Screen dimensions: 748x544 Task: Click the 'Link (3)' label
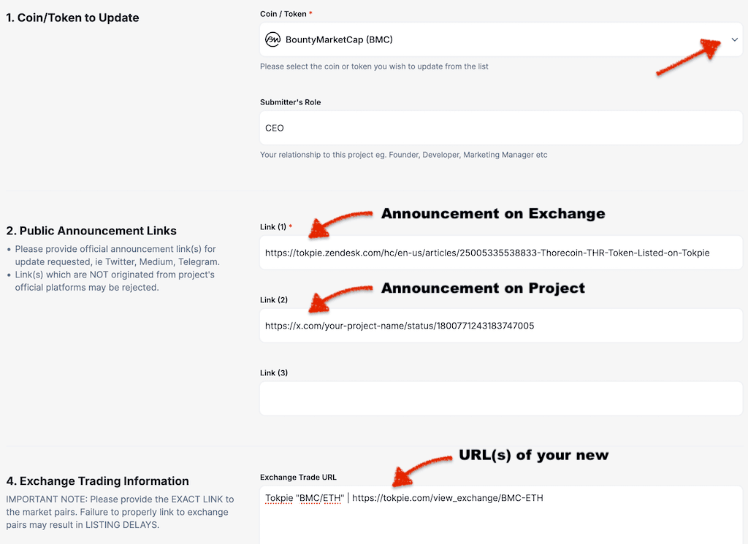pos(274,373)
